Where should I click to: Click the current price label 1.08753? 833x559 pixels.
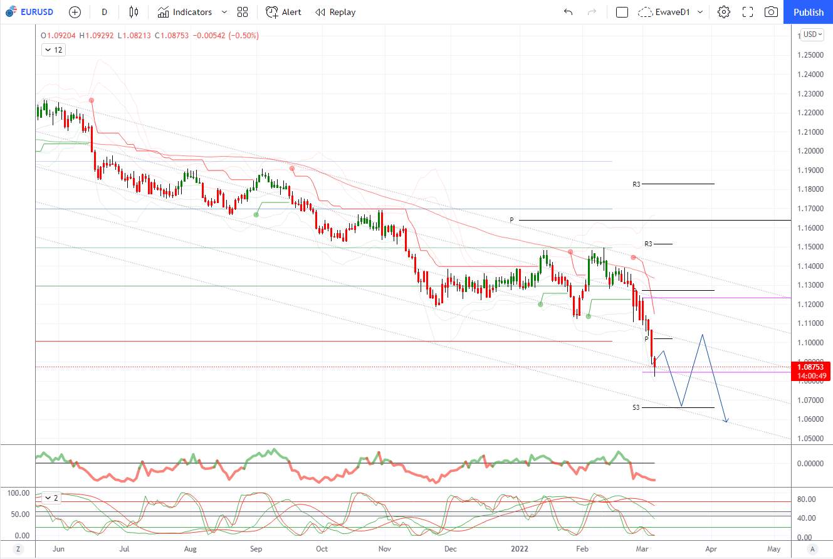coord(812,367)
